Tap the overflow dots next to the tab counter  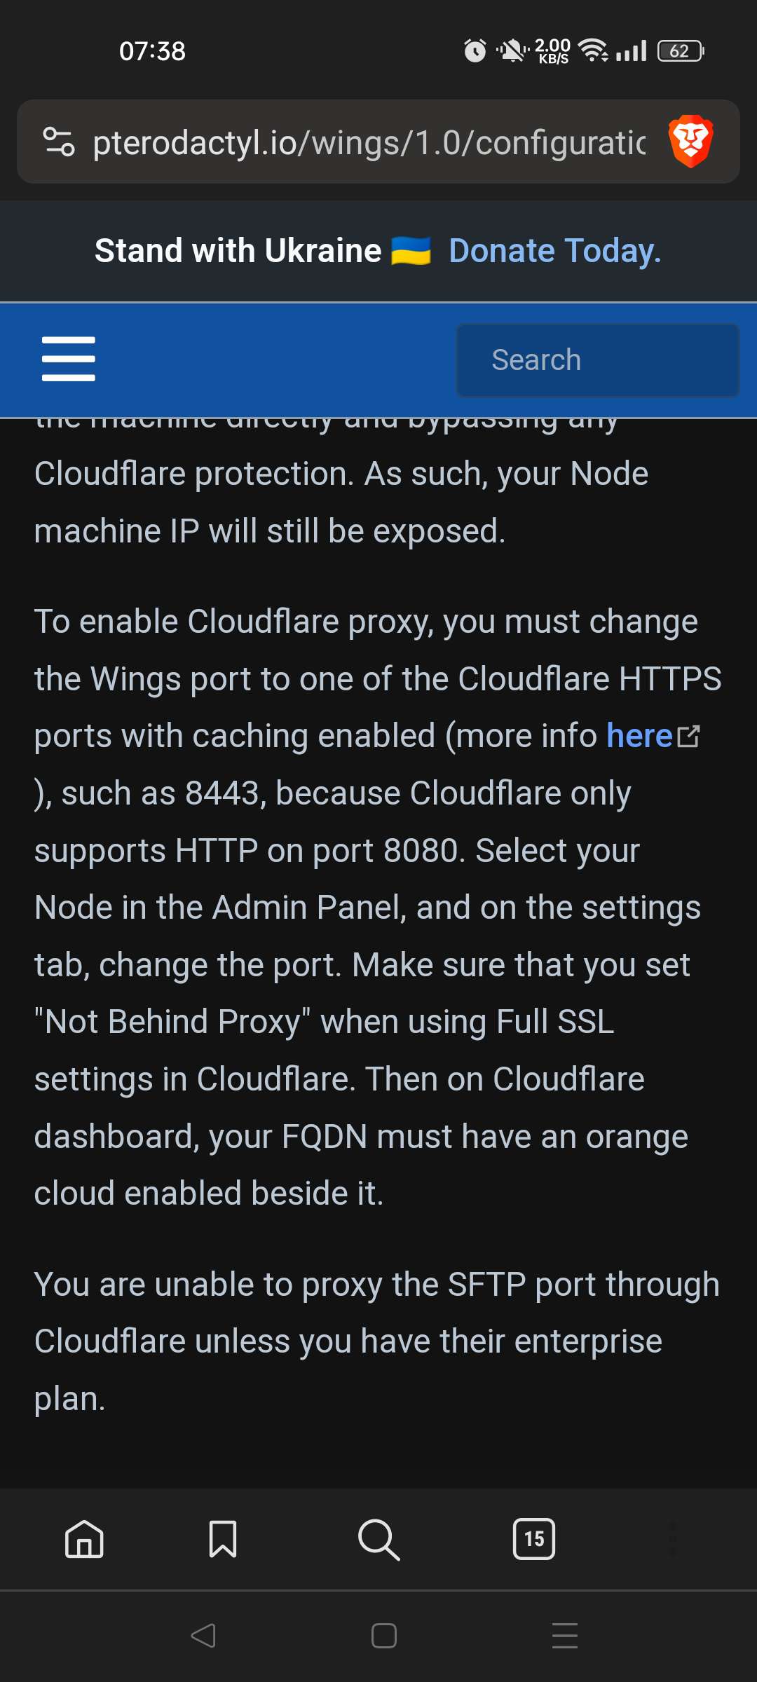674,1540
